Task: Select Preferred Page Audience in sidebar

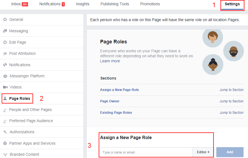Action: 31,121
